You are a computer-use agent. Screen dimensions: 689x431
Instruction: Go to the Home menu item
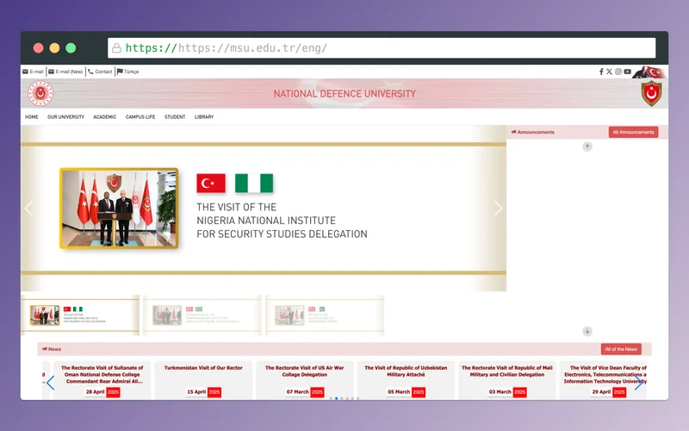32,117
